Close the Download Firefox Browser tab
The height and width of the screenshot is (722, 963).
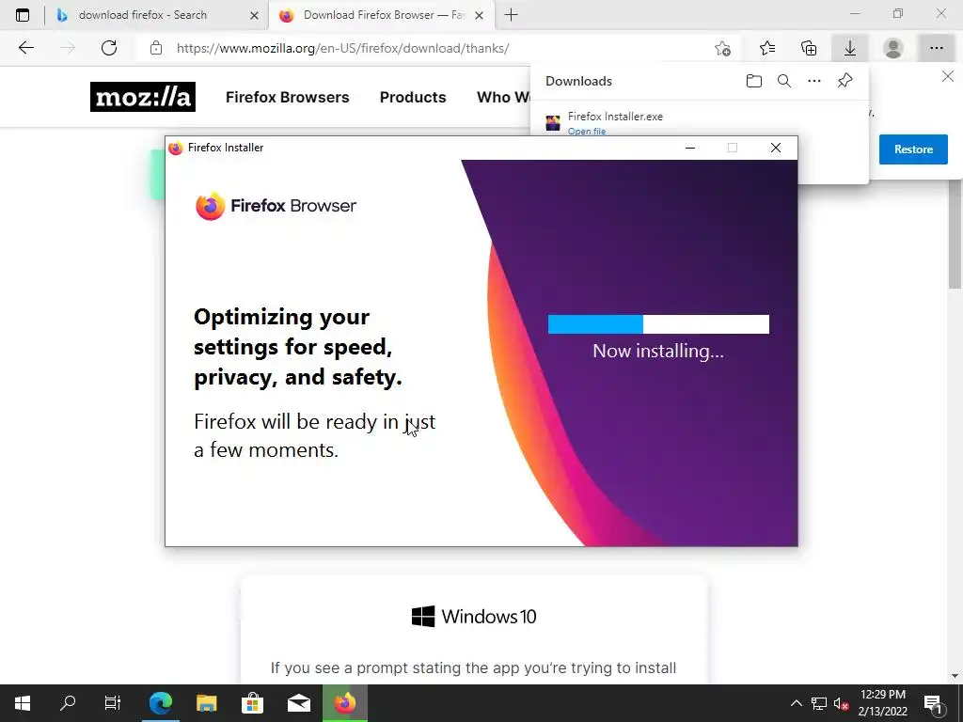pyautogui.click(x=479, y=15)
